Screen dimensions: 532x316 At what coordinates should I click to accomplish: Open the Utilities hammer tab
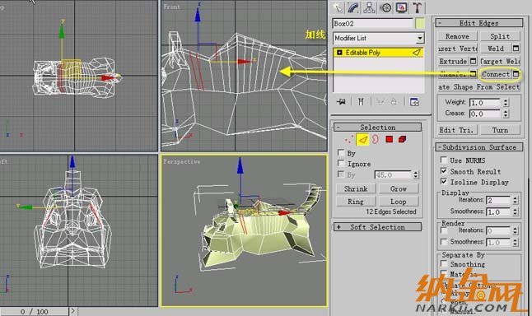pos(418,7)
